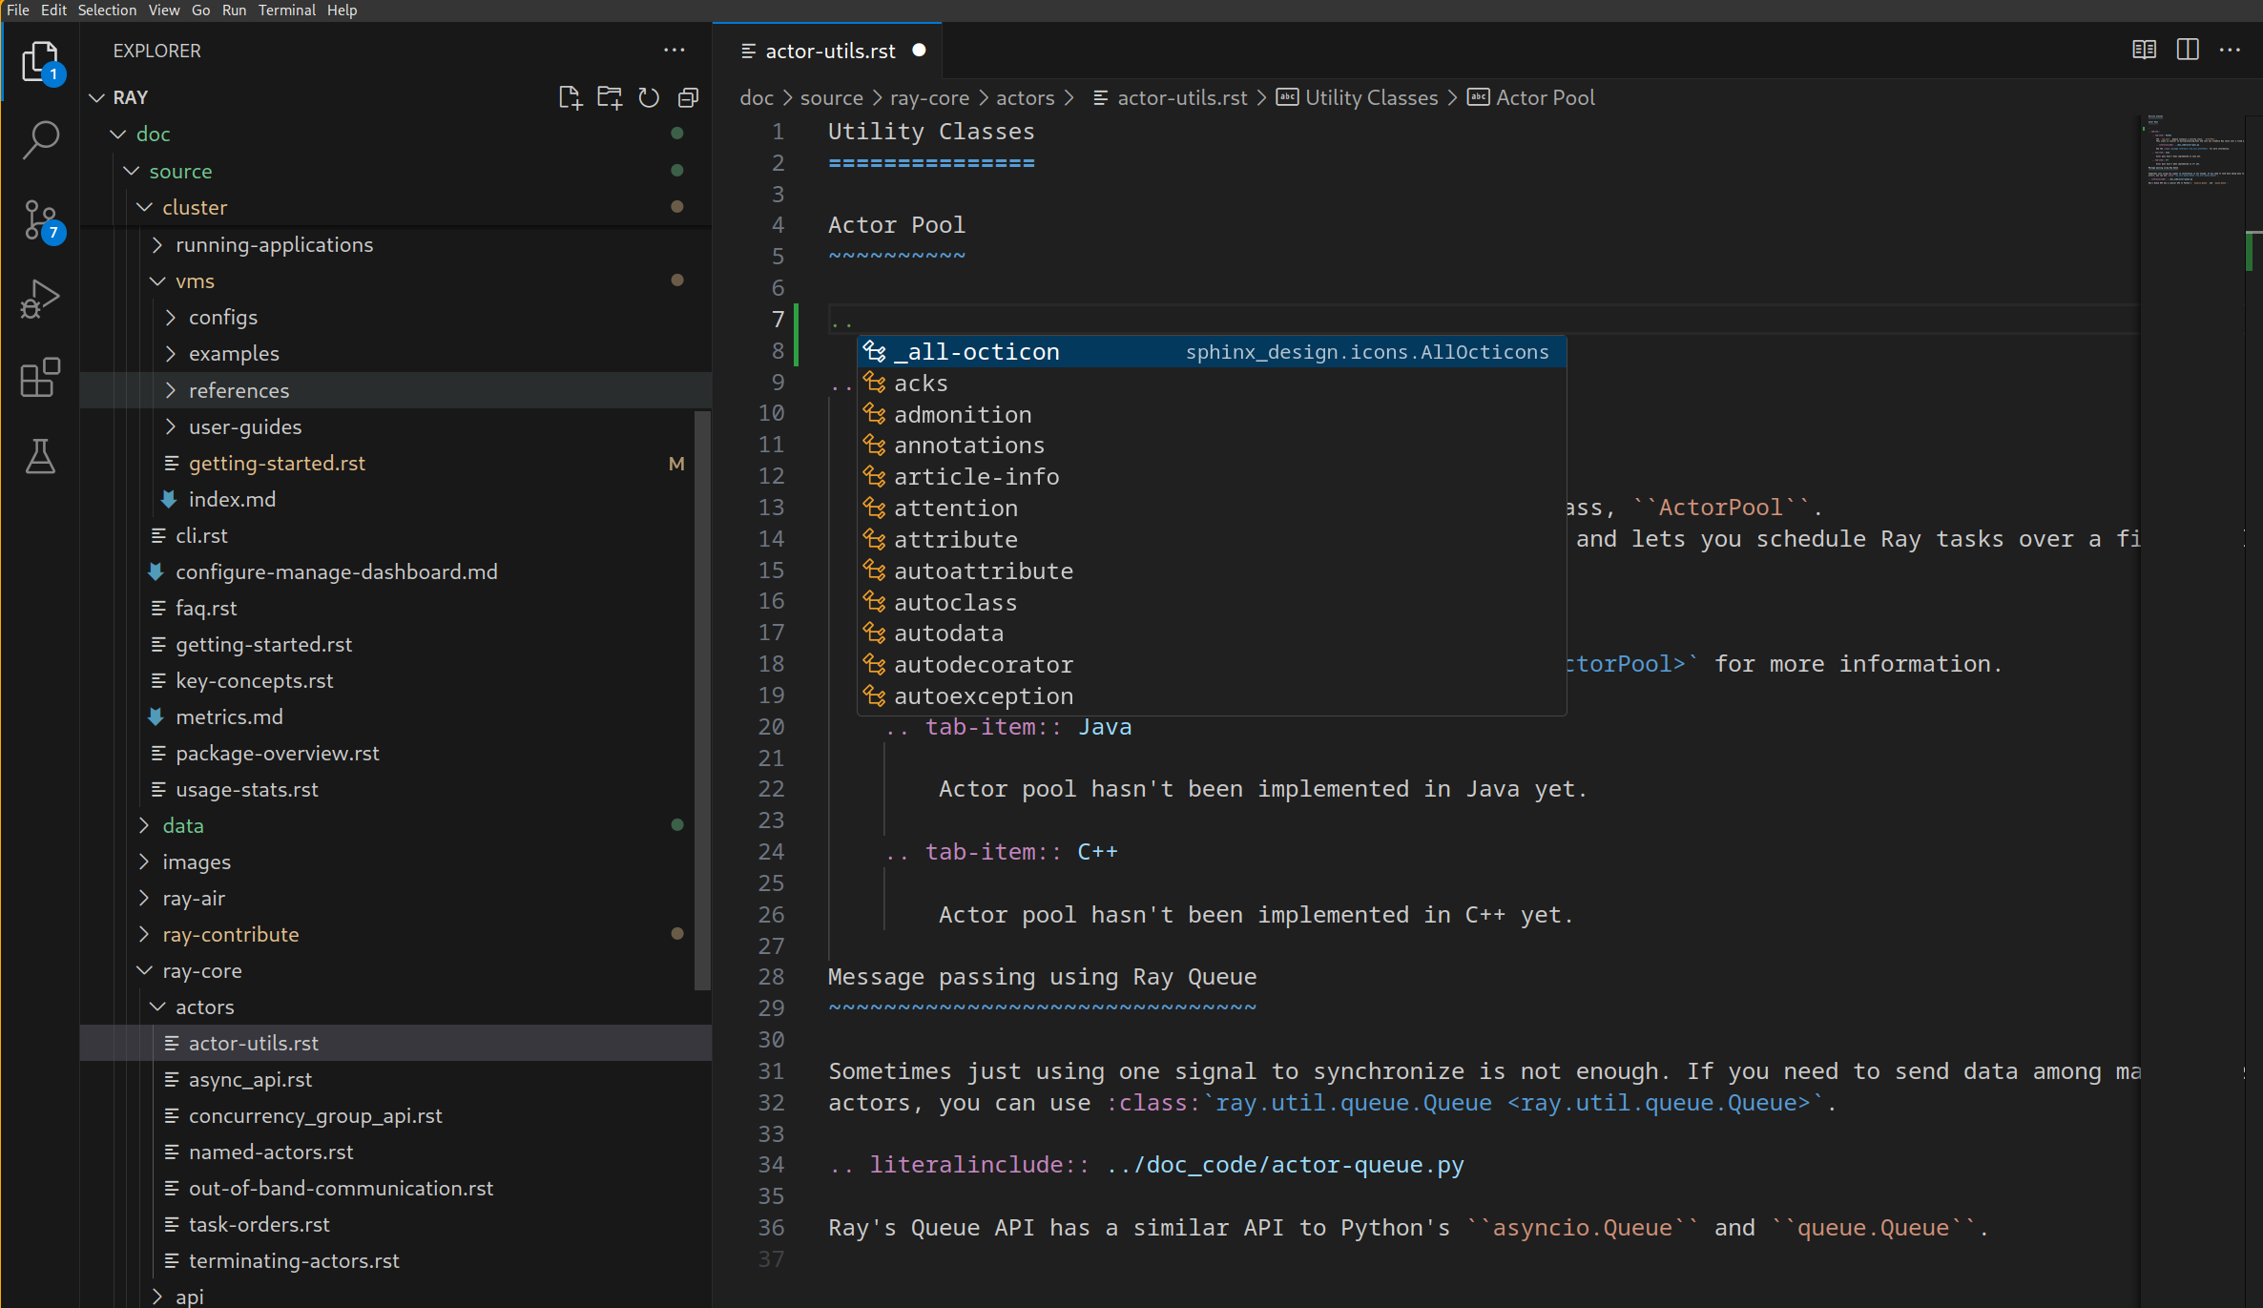The height and width of the screenshot is (1308, 2263).
Task: Open the Testing flask view
Action: (x=40, y=457)
